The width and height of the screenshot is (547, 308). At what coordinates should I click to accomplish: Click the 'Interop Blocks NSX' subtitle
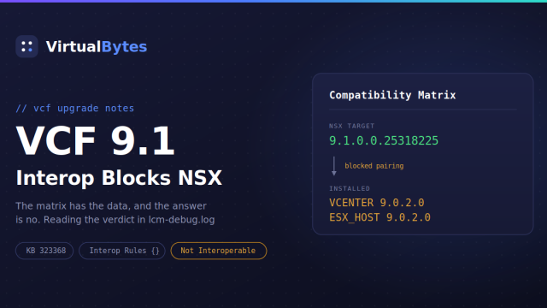coord(119,178)
